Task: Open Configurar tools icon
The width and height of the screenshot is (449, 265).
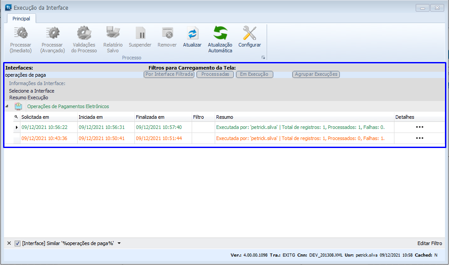Action: pos(250,33)
